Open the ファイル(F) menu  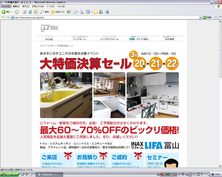[x=6, y=6]
